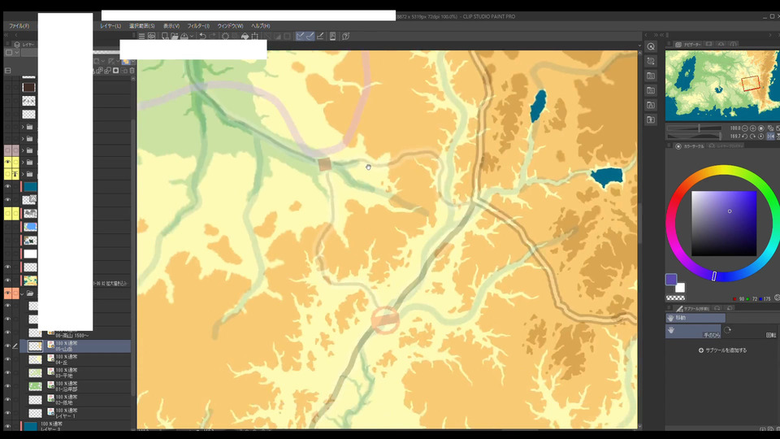This screenshot has width=780, height=439.
Task: Expand the yellow-marked folder with visible eye
Action: pos(23,163)
